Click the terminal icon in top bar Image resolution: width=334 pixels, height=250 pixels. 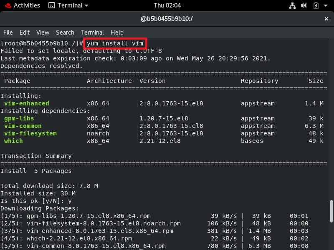click(x=52, y=5)
